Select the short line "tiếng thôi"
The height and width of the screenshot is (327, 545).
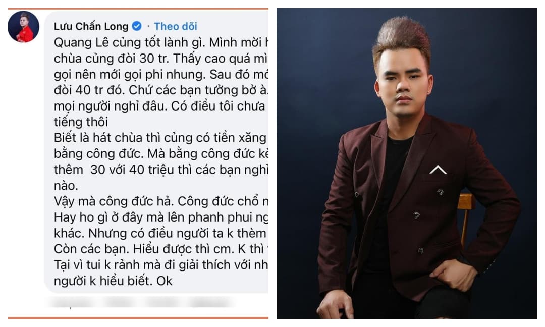pos(81,122)
